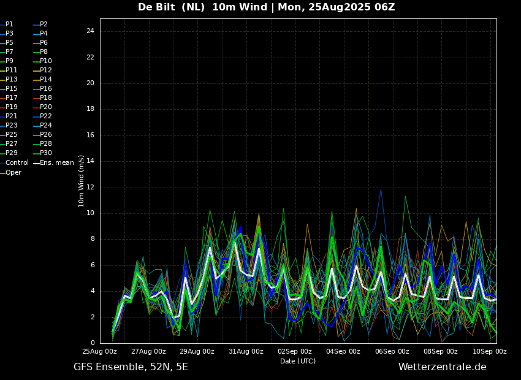The width and height of the screenshot is (521, 380).
Task: Select the P8 legend entry
Action: click(x=44, y=52)
